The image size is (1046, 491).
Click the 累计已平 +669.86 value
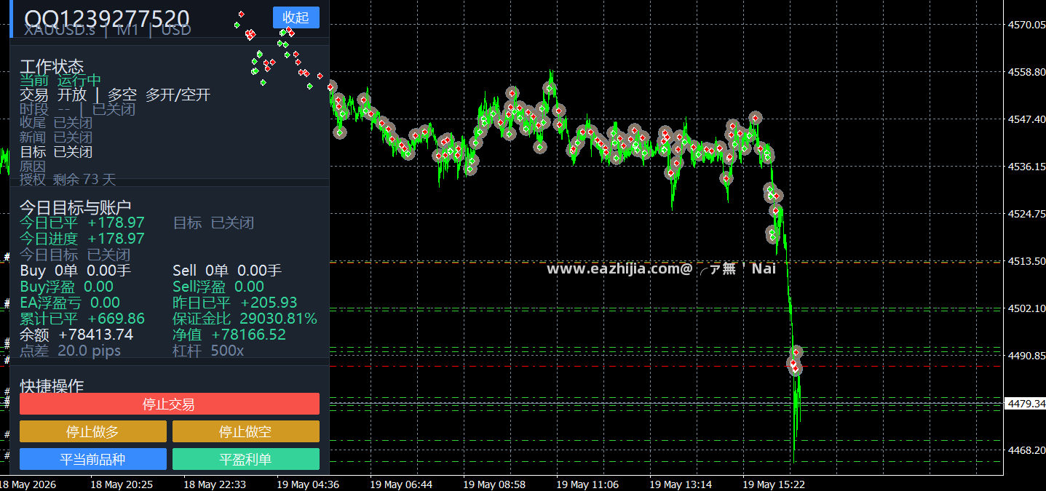click(82, 319)
